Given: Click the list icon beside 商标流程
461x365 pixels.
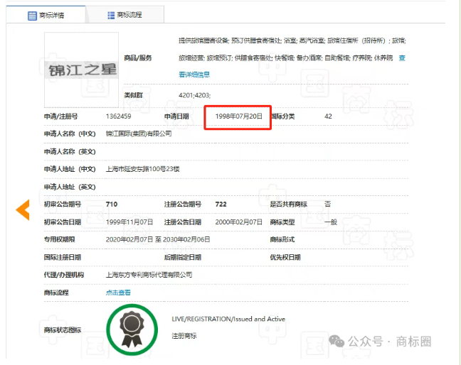Looking at the screenshot, I should (x=111, y=15).
